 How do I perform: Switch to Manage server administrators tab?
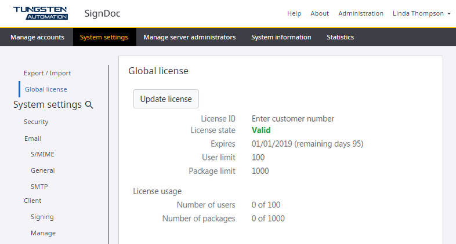[190, 37]
